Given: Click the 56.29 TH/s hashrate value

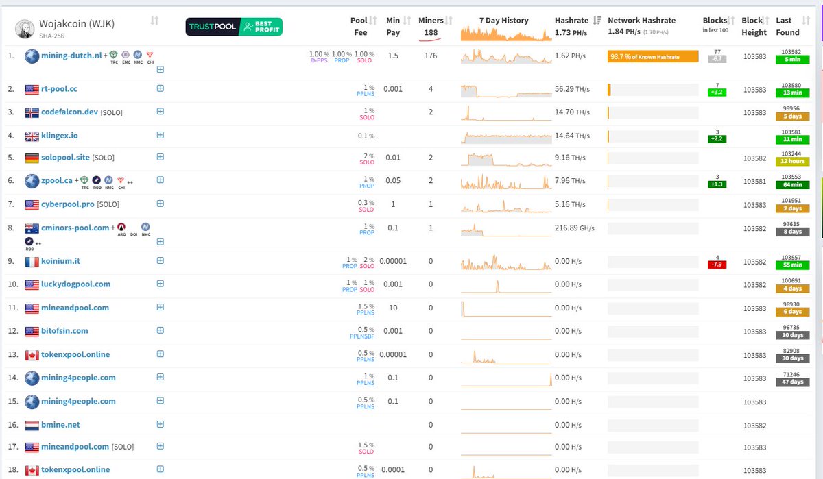Looking at the screenshot, I should click(573, 90).
